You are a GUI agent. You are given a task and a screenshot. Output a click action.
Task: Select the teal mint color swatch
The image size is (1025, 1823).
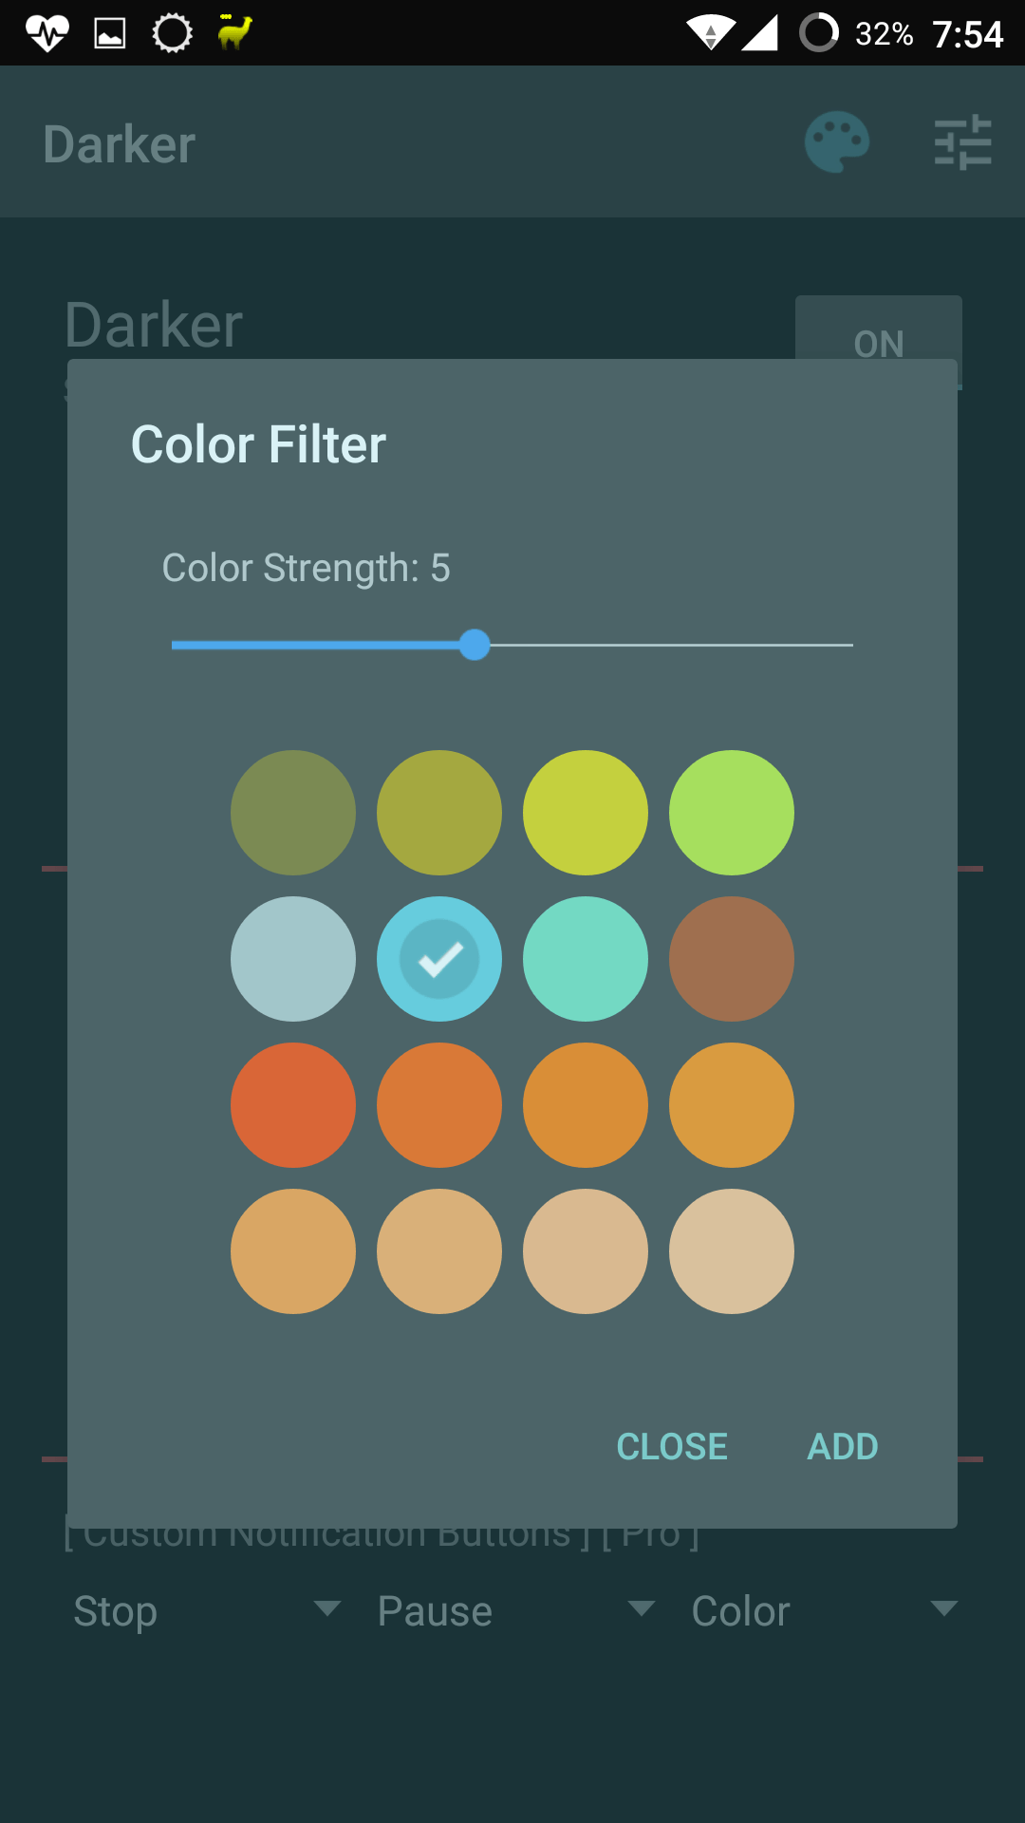pyautogui.click(x=586, y=959)
